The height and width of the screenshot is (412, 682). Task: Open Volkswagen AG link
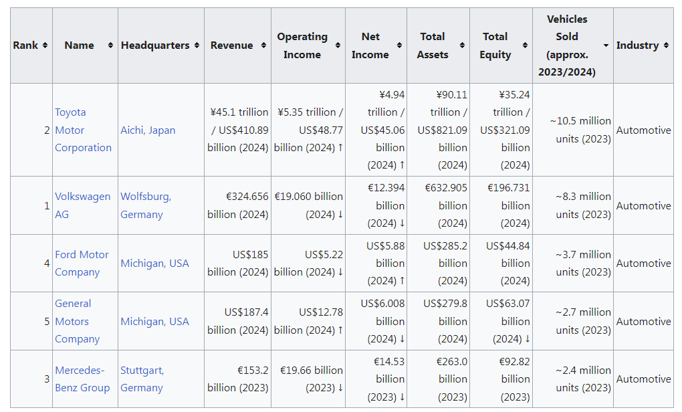[83, 205]
